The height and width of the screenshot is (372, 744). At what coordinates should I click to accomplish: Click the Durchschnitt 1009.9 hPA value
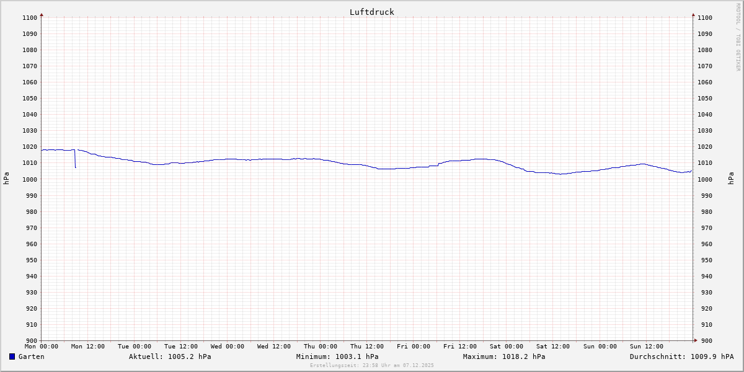pos(681,356)
